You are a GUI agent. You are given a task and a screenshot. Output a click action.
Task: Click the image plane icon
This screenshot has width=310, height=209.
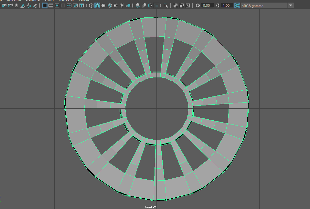(x=22, y=5)
